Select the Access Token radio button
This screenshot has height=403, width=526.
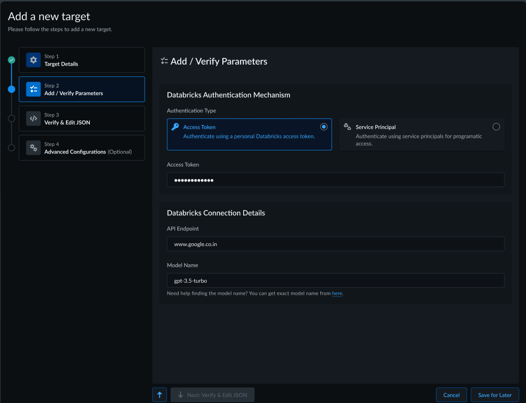pyautogui.click(x=324, y=127)
